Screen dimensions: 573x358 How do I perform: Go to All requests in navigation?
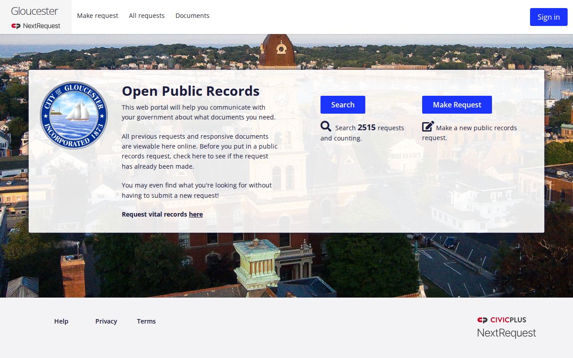[x=147, y=16]
